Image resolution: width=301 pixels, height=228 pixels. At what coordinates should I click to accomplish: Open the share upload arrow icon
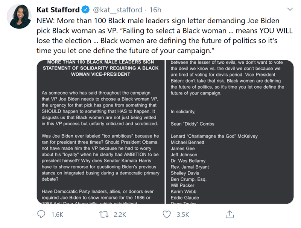pos(230,214)
